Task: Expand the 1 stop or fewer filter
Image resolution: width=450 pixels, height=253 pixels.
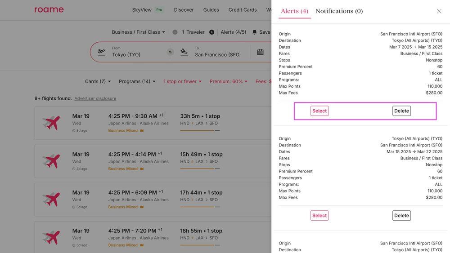Action: coord(182,81)
